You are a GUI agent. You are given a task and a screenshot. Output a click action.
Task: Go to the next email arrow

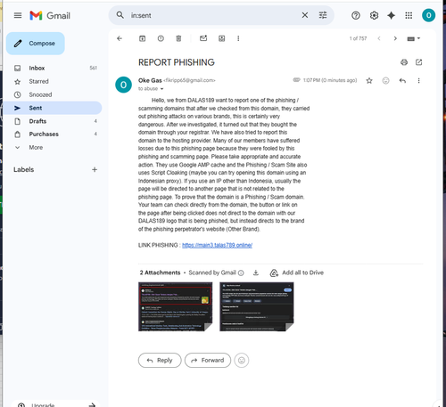tap(395, 38)
